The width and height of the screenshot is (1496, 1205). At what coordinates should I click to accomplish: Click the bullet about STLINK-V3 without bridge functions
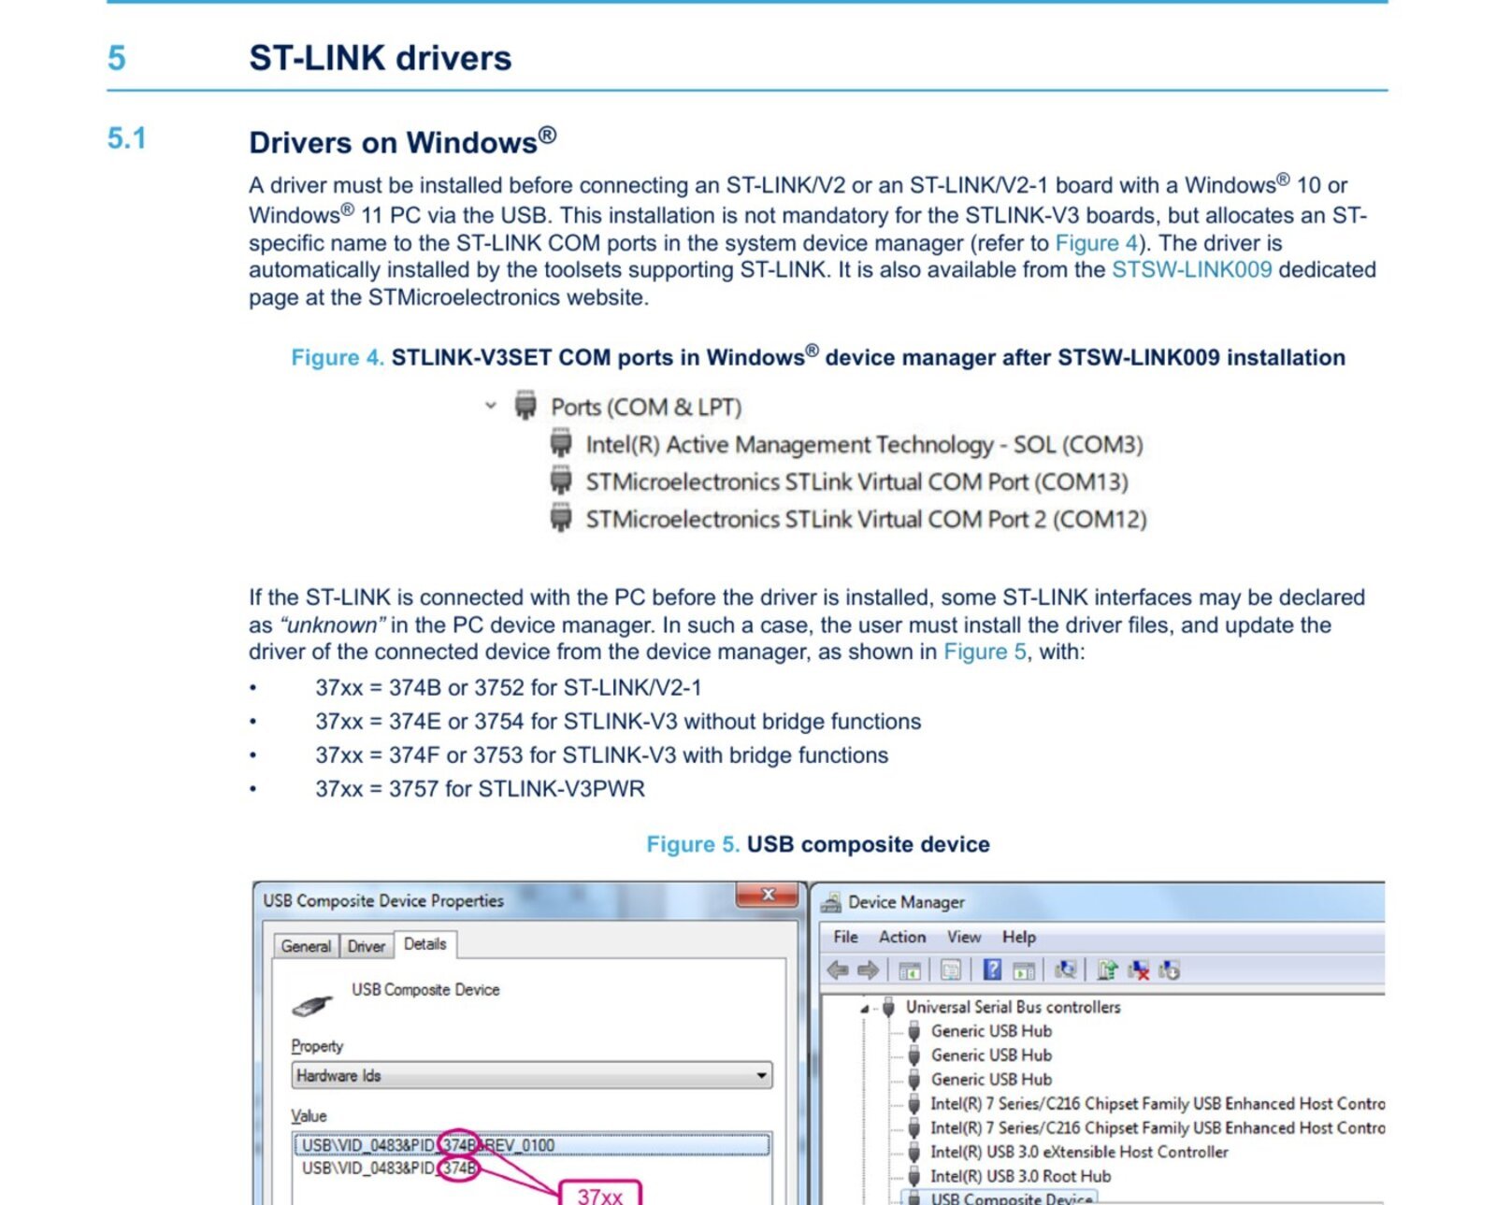[618, 722]
